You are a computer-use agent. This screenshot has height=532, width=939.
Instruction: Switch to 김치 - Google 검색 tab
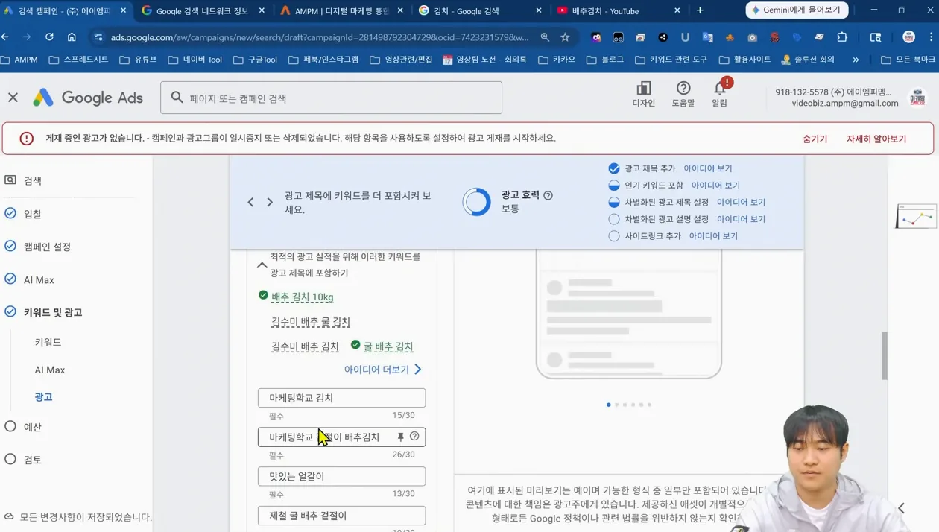click(x=480, y=10)
